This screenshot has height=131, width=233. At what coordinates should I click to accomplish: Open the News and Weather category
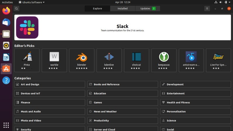click(x=123, y=111)
